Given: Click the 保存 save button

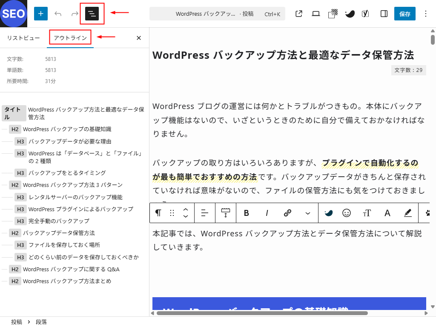Looking at the screenshot, I should 404,13.
